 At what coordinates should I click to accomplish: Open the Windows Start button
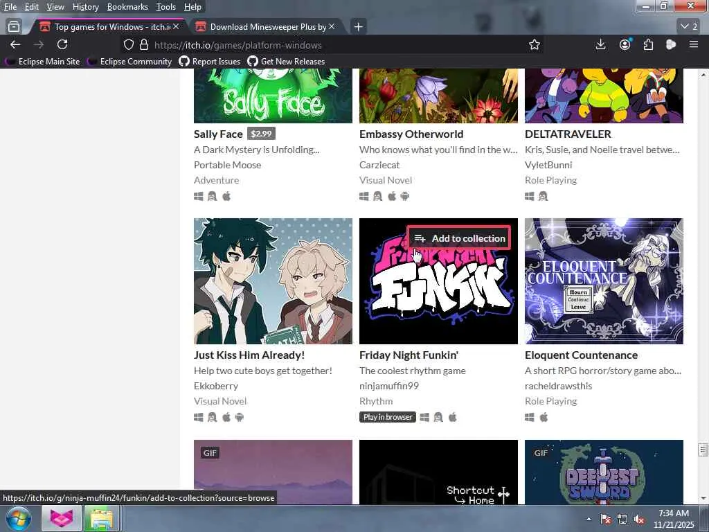(18, 518)
